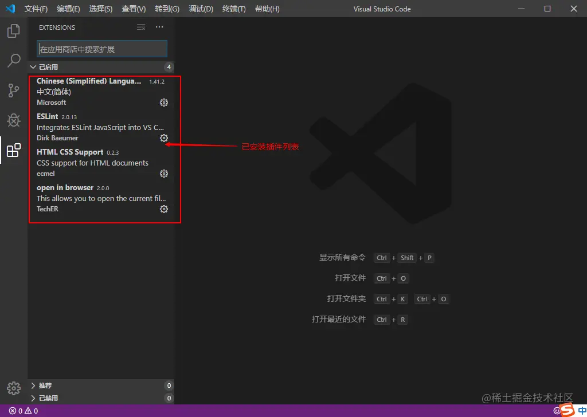The height and width of the screenshot is (417, 587).
Task: Click 'CSS support for HTML documents' description
Action: pyautogui.click(x=92, y=163)
